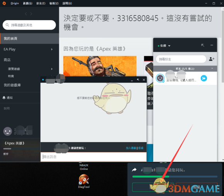
Task: Expand the 瀏覽遊戲 submenu chevron
Action: [52, 69]
